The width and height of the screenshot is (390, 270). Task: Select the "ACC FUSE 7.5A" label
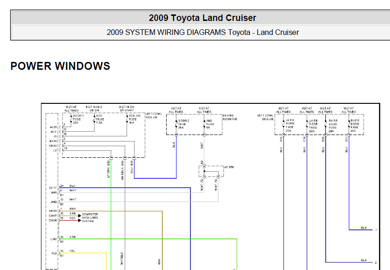click(x=100, y=119)
